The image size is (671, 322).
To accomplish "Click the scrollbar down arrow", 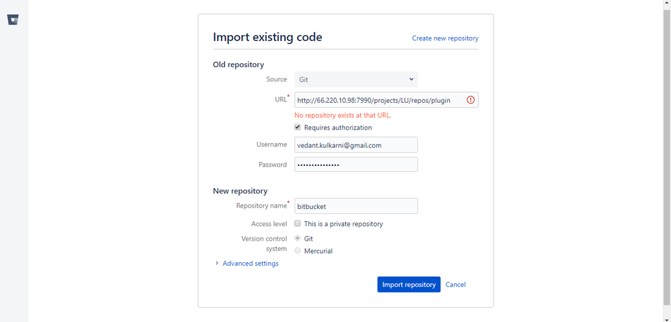I will pos(666,317).
